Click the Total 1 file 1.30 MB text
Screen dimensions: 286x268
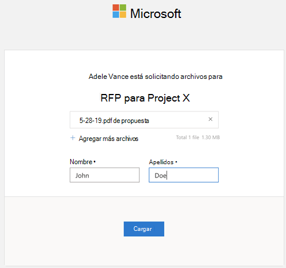pos(198,137)
